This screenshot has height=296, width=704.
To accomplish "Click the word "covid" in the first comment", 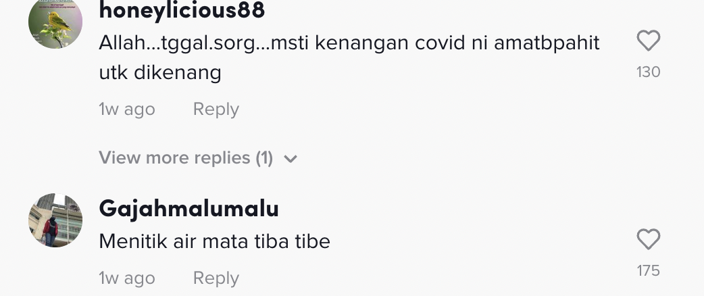I will point(426,43).
